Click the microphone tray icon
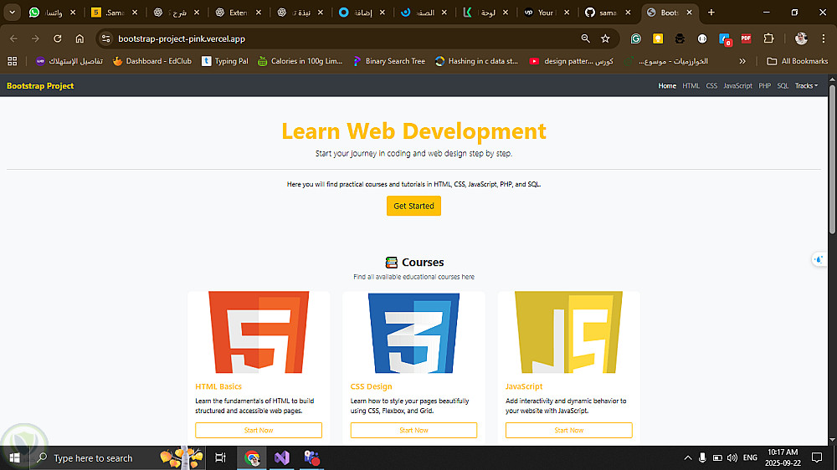This screenshot has width=837, height=470. pyautogui.click(x=702, y=457)
